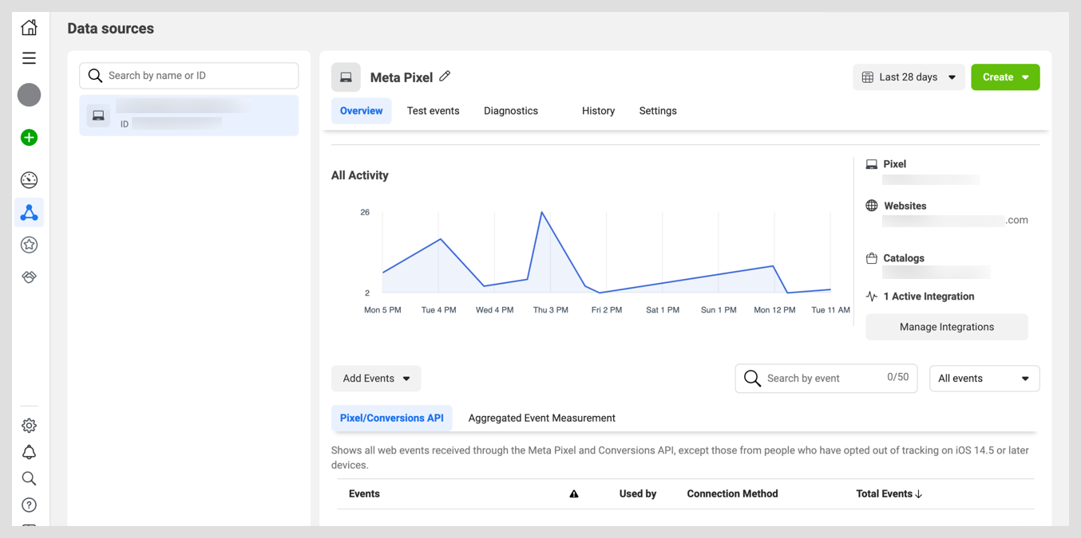Expand the Add Events dropdown

tap(375, 379)
